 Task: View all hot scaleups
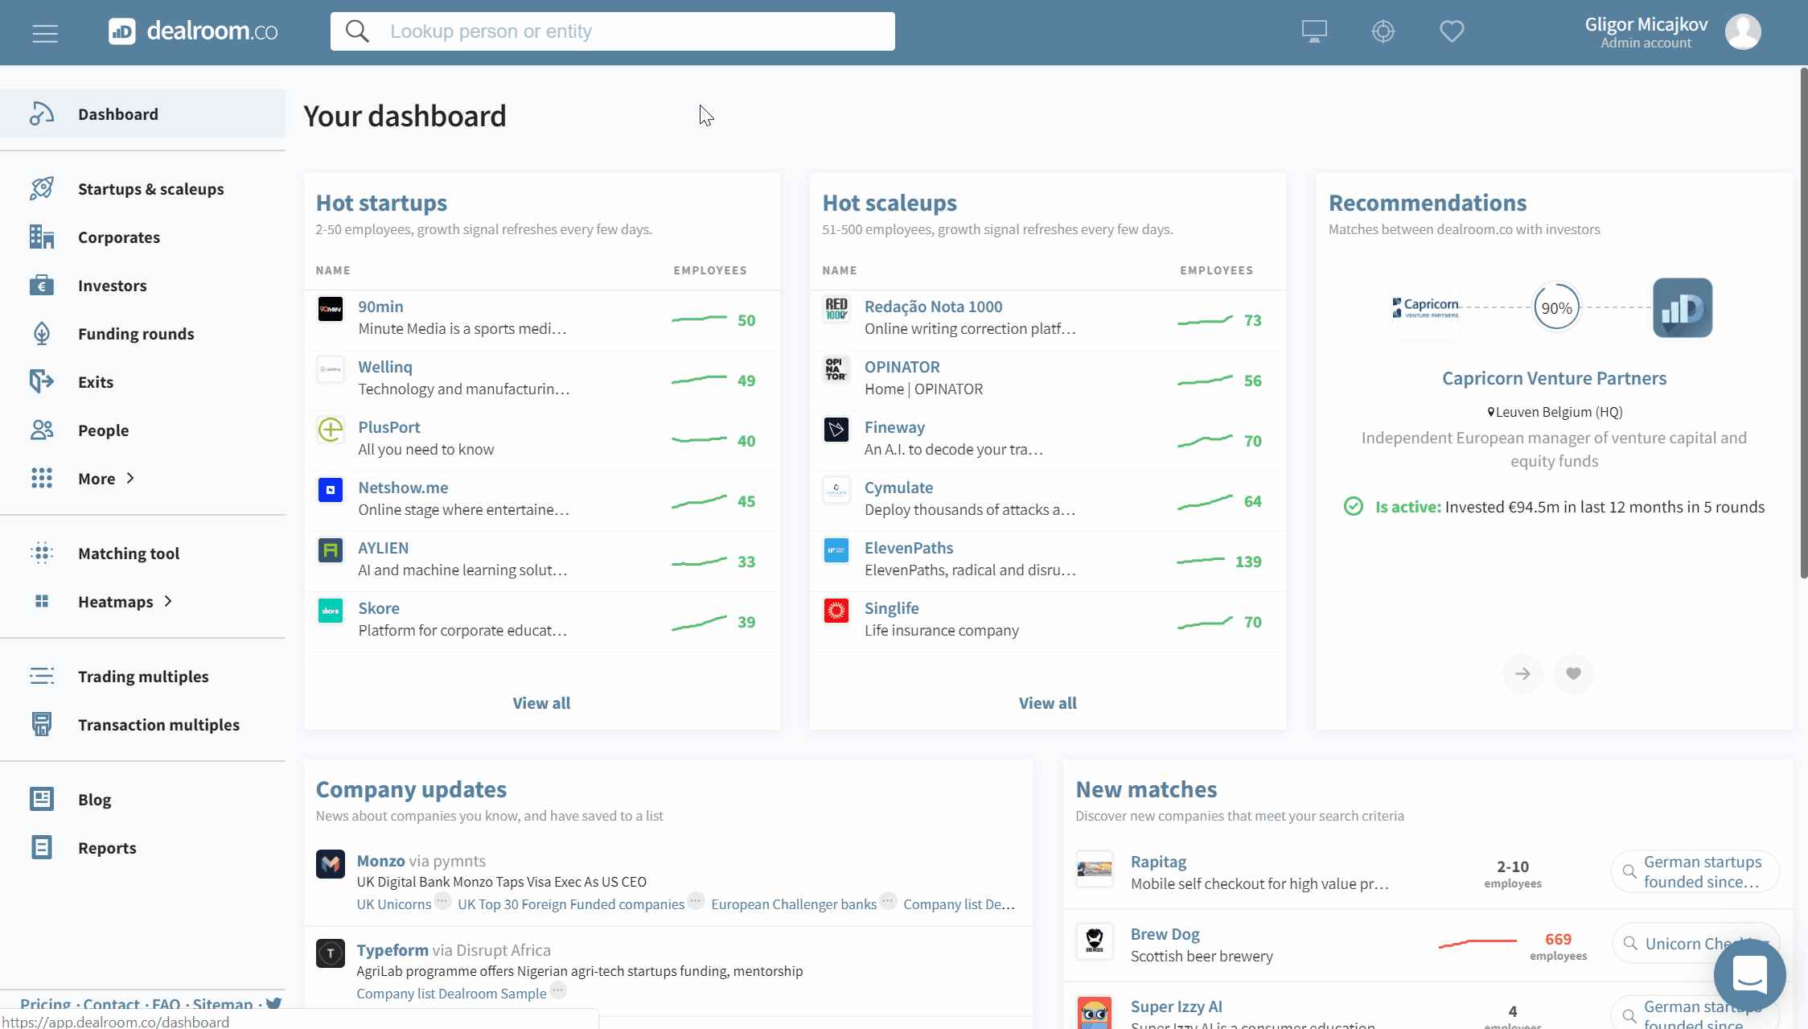coord(1047,702)
